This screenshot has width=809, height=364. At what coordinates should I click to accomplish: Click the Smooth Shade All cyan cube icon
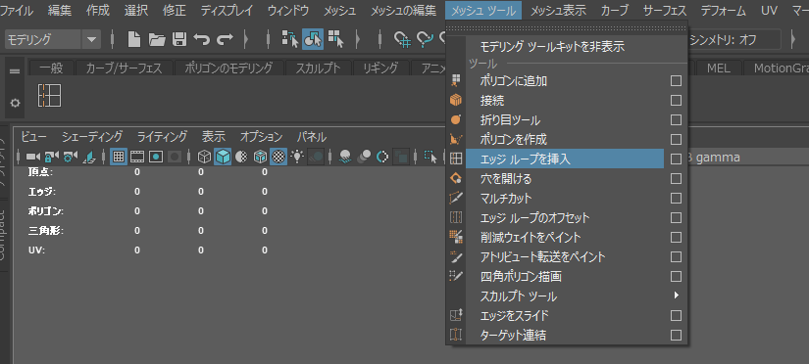click(223, 157)
